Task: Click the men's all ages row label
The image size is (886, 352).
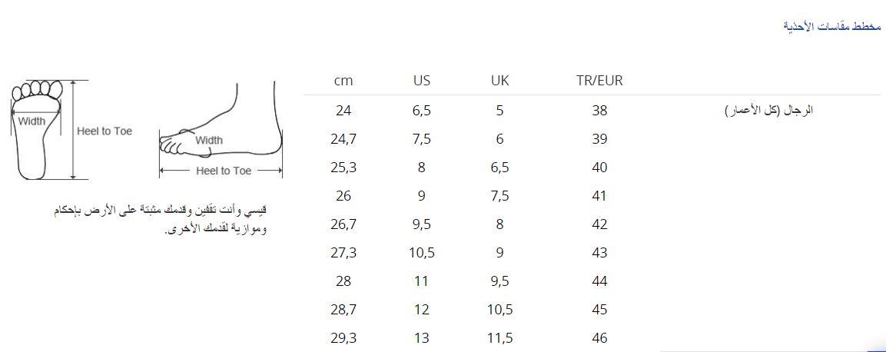Action: point(769,110)
